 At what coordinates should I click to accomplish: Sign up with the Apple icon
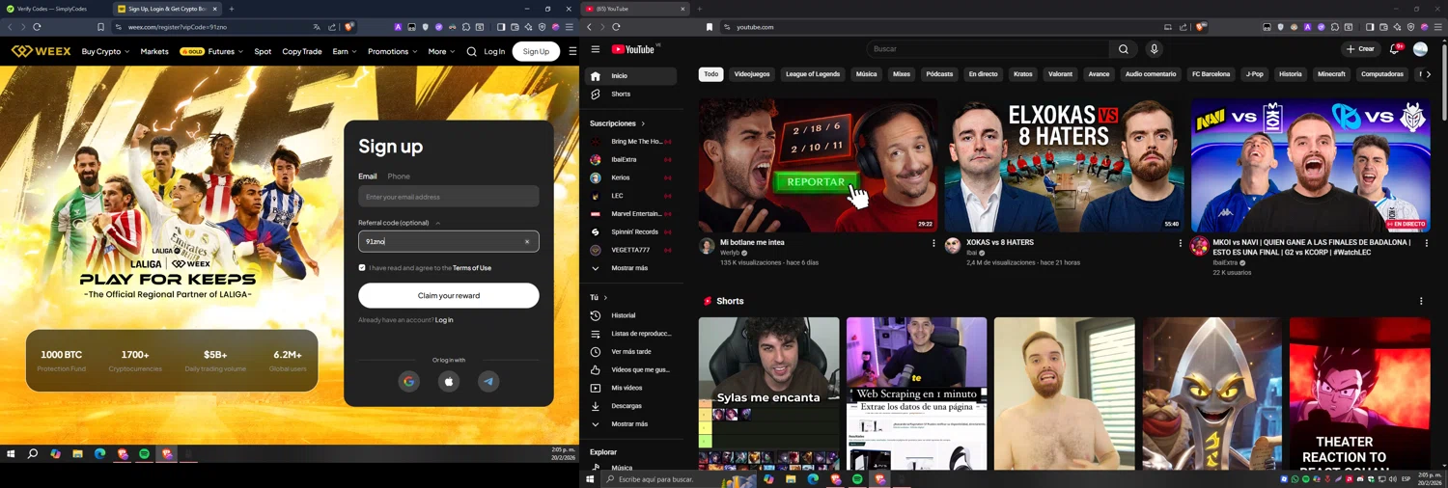click(449, 381)
